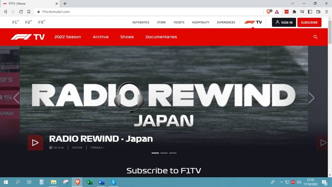Open the browser hamburger menu
This screenshot has height=187, width=332.
tap(326, 11)
